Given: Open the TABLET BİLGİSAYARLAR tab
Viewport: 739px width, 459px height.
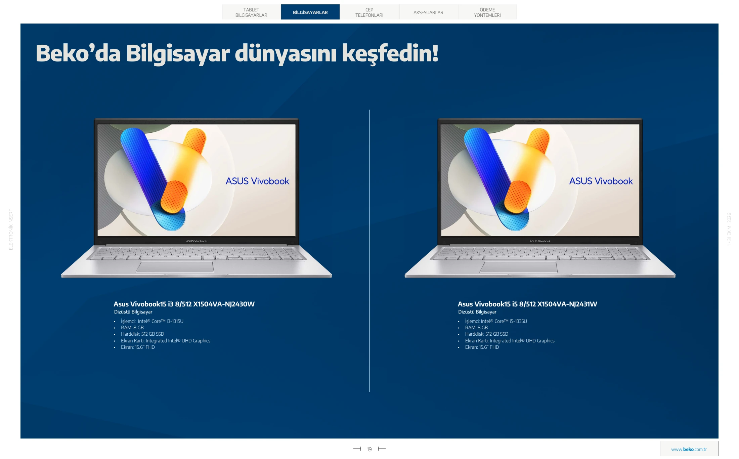Looking at the screenshot, I should click(251, 12).
